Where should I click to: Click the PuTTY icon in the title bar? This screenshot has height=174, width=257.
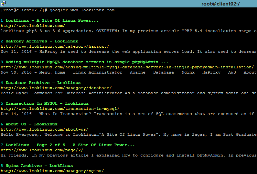point(3,3)
